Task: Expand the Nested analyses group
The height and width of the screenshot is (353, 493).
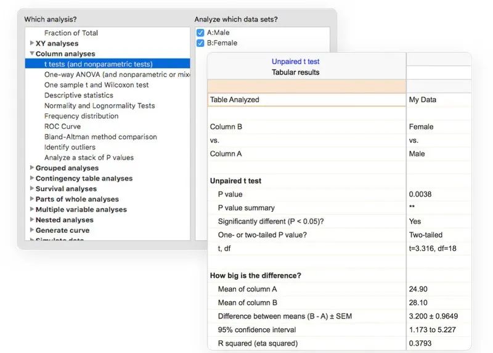Action: (x=32, y=220)
